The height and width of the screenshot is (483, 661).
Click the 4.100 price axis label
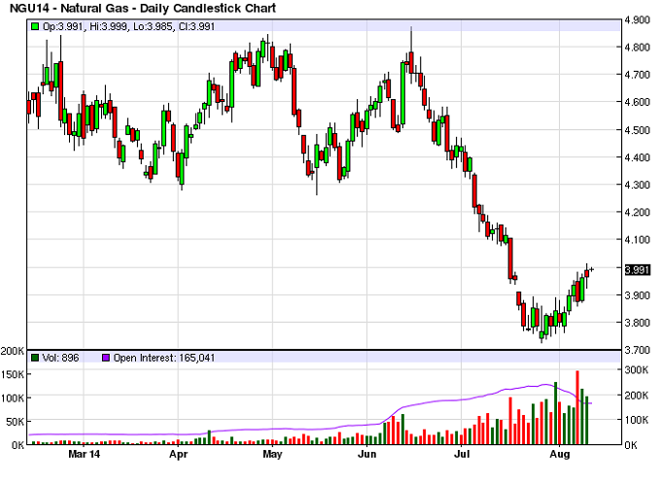(x=637, y=240)
